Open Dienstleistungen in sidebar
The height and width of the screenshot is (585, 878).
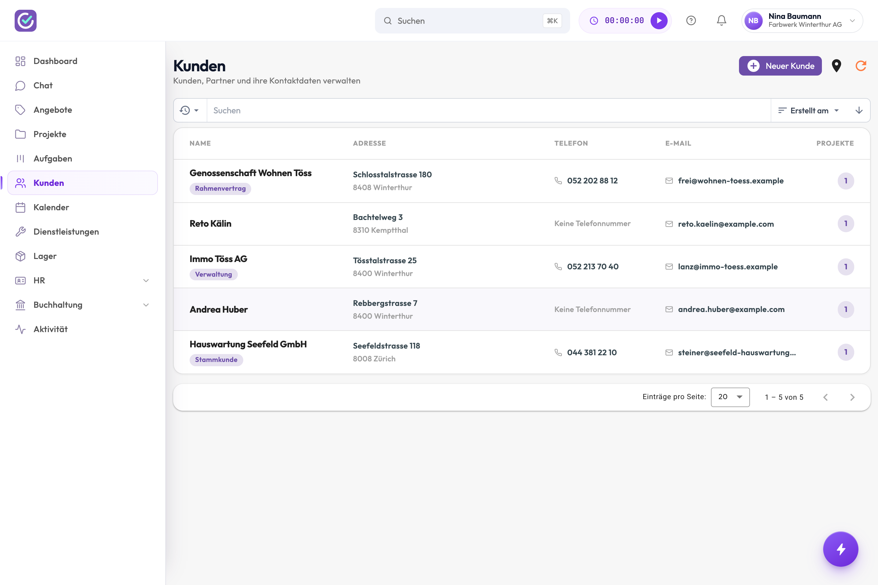83,232
